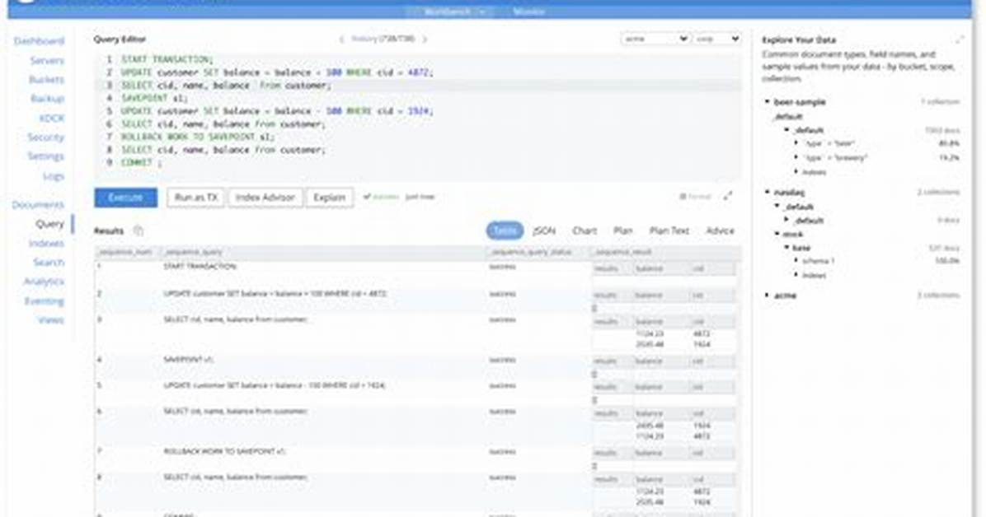
Task: Collapse the _default collection under beer-sample
Action: click(786, 130)
